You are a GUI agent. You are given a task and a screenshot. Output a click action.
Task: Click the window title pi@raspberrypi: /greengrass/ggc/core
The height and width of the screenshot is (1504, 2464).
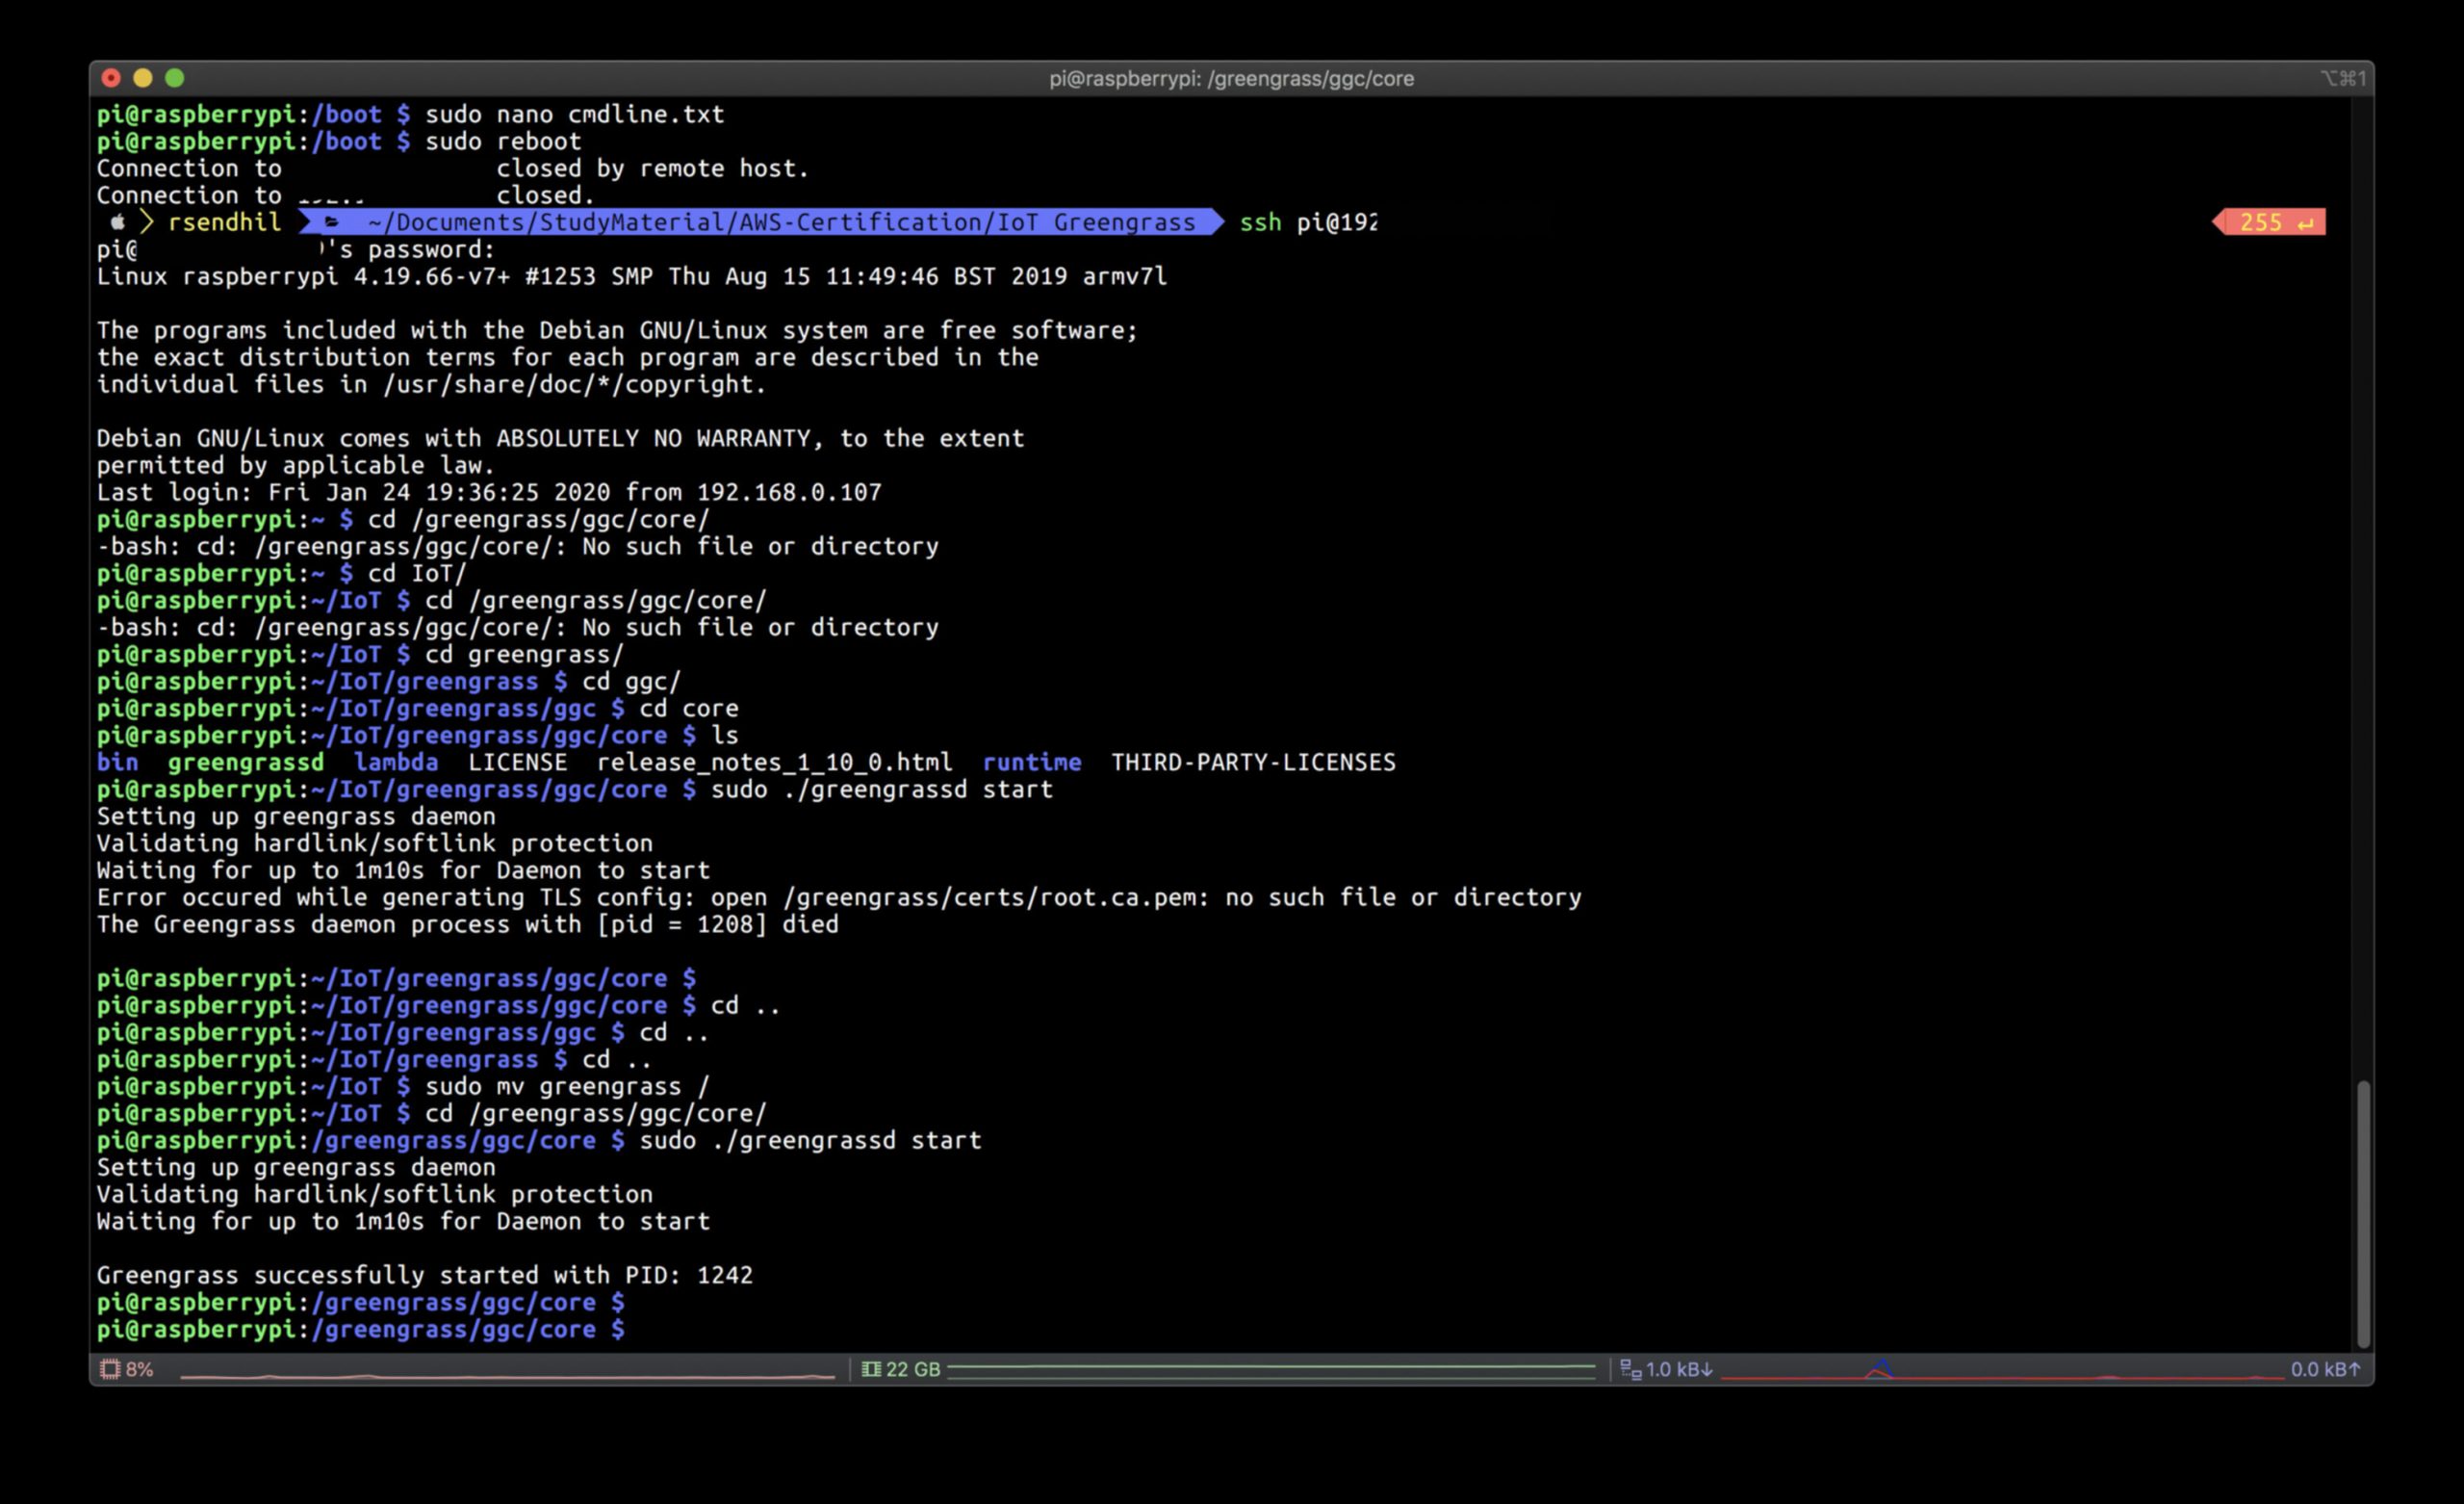click(1231, 78)
